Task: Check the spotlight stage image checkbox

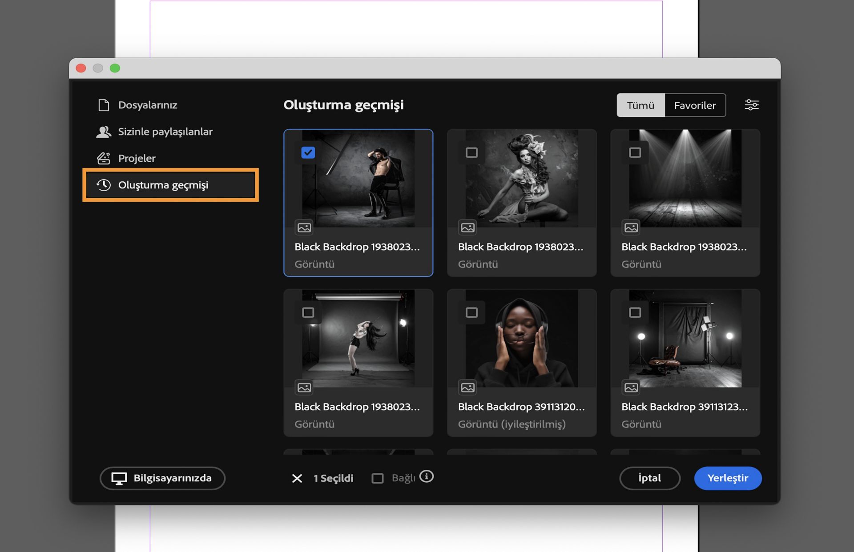Action: click(x=635, y=152)
